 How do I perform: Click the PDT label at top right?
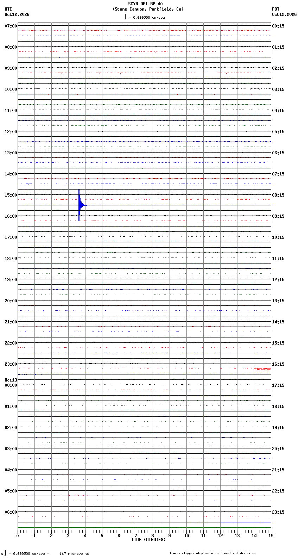tap(276, 9)
